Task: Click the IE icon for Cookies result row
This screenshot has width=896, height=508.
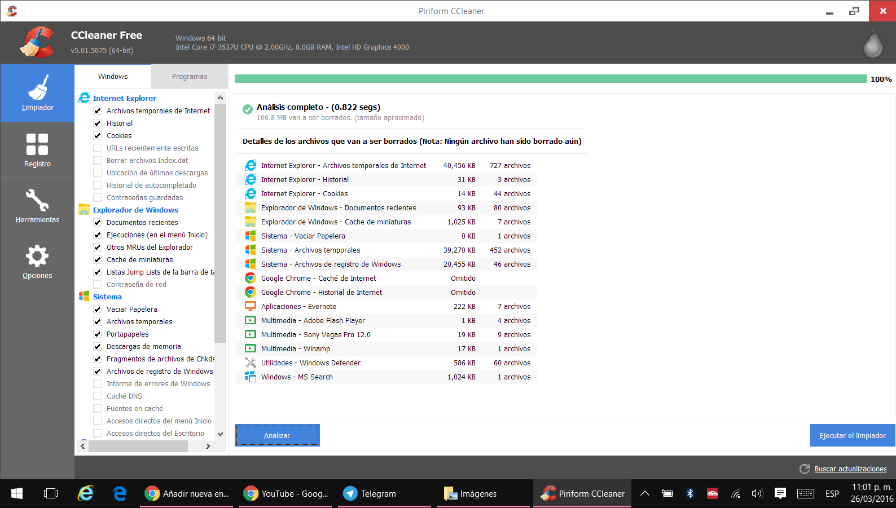Action: pos(250,193)
